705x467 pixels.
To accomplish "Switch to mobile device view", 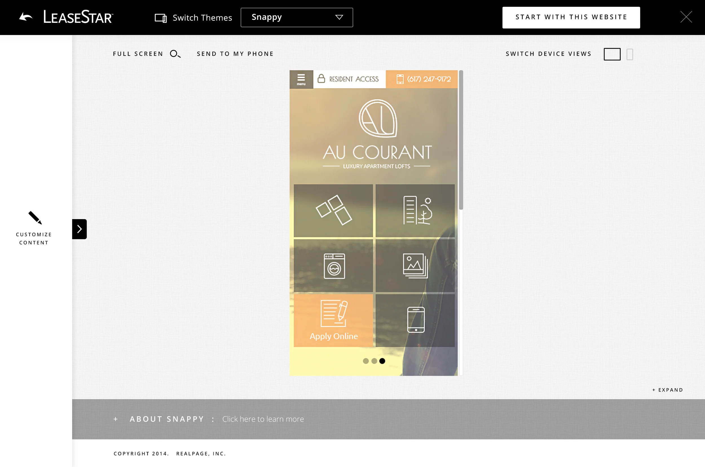I will pos(629,54).
